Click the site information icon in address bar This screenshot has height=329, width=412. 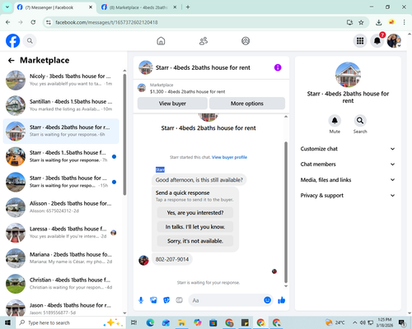(49, 22)
